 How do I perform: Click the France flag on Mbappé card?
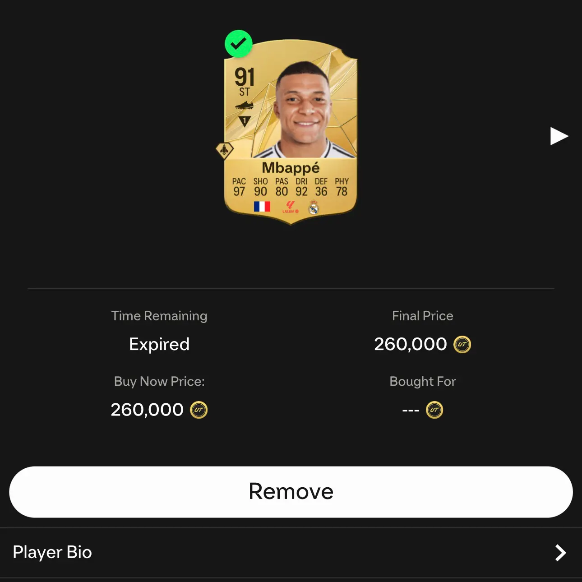[262, 207]
